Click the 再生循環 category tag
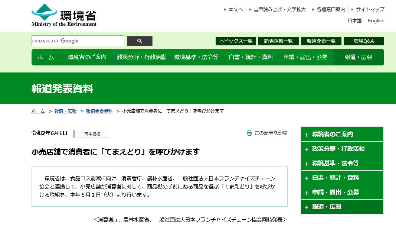Image resolution: width=396 pixels, height=226 pixels. [x=92, y=134]
